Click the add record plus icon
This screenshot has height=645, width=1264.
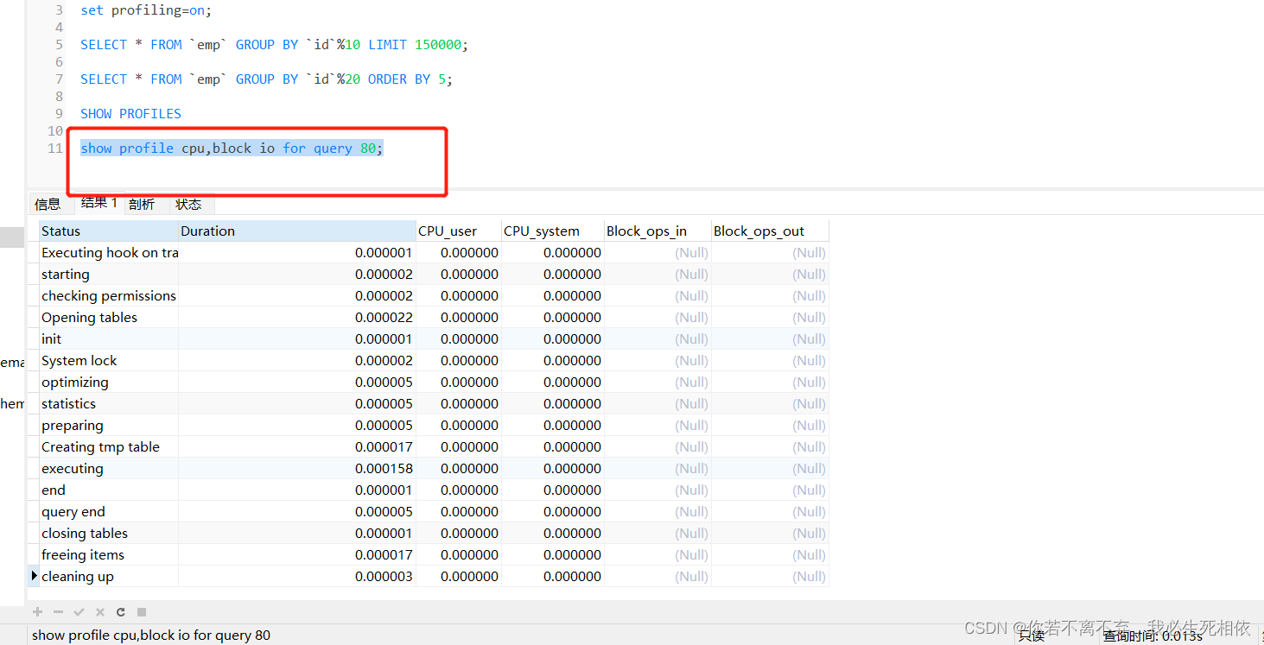pos(37,612)
